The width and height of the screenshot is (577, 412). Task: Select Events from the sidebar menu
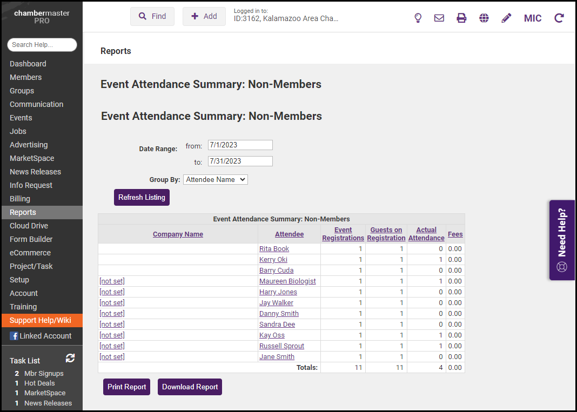21,118
